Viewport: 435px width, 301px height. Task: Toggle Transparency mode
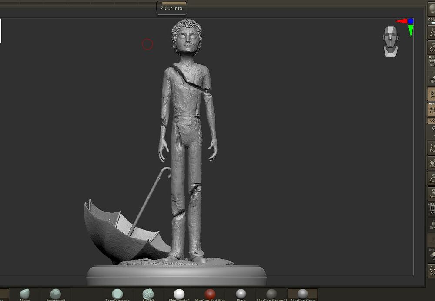point(431,224)
